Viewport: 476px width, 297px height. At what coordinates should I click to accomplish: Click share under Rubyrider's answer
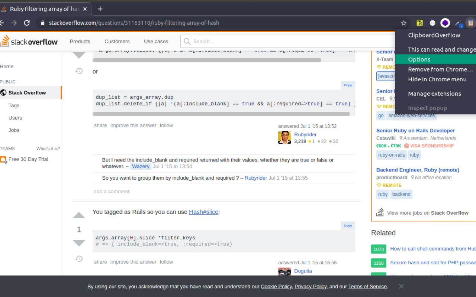pos(100,125)
